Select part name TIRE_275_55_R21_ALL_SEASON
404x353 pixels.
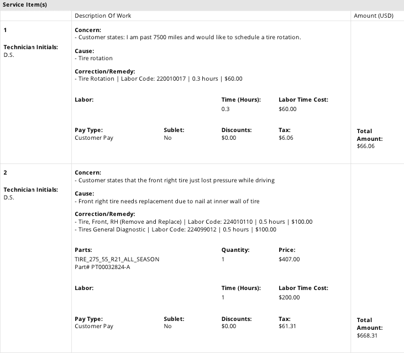pyautogui.click(x=117, y=259)
